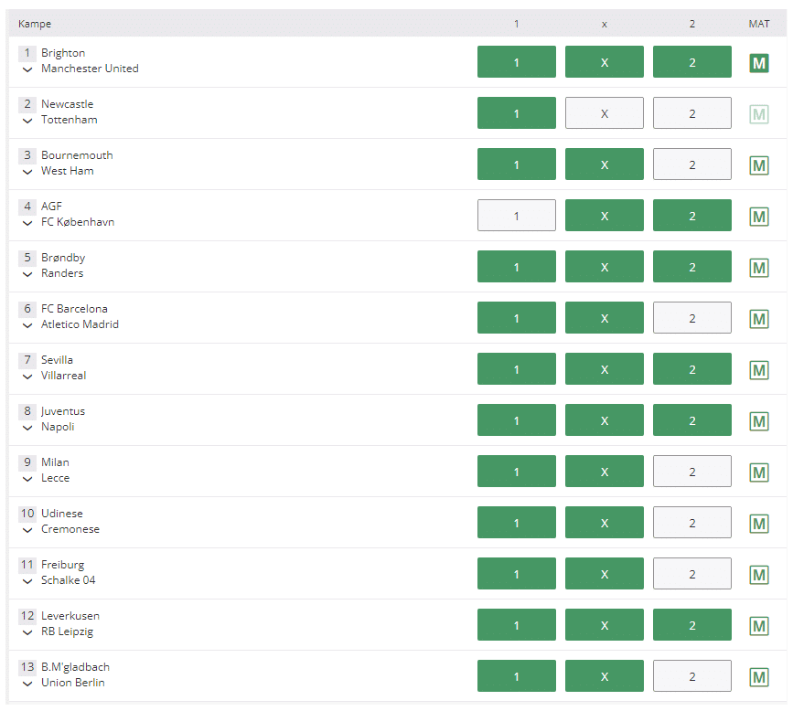Deselect X for Udinese vs Cremonese

pos(605,523)
